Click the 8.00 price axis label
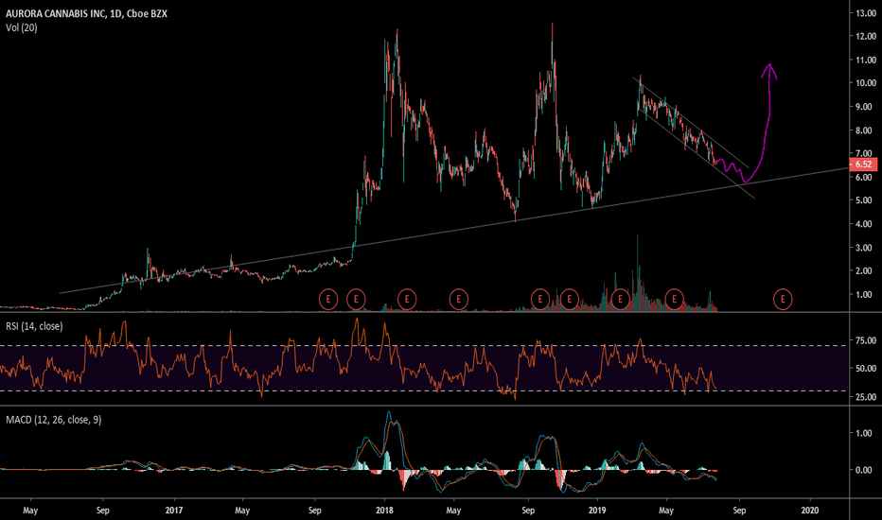882x520 pixels. click(863, 130)
